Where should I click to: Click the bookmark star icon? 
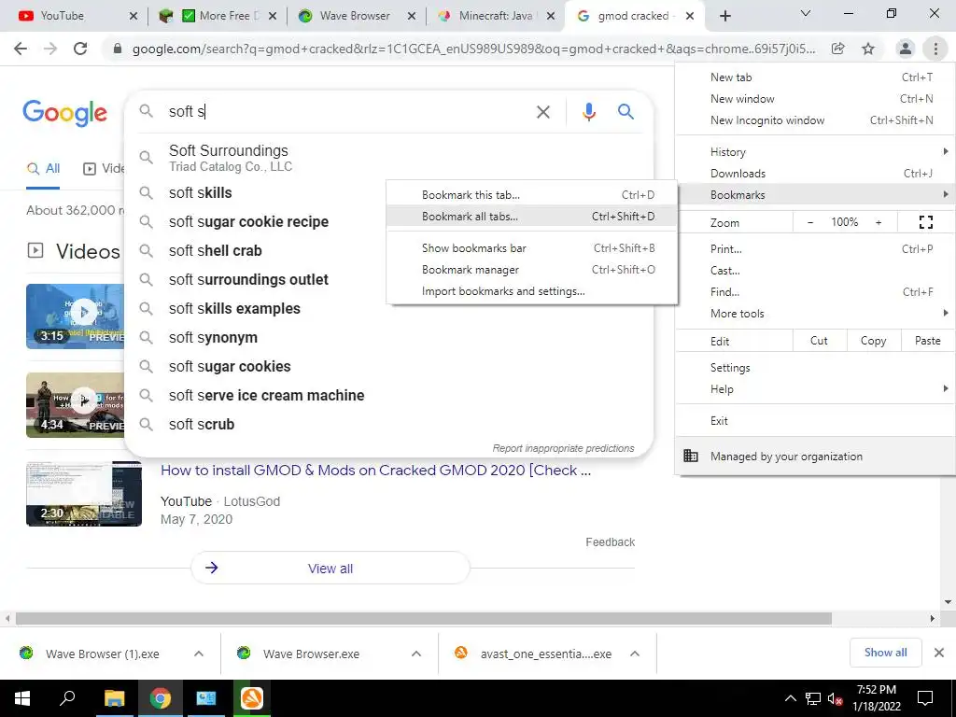pyautogui.click(x=868, y=49)
